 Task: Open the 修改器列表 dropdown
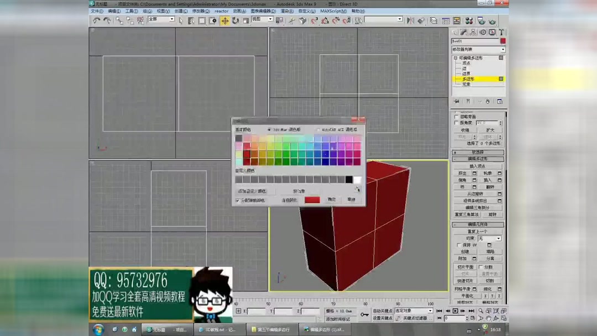point(501,49)
